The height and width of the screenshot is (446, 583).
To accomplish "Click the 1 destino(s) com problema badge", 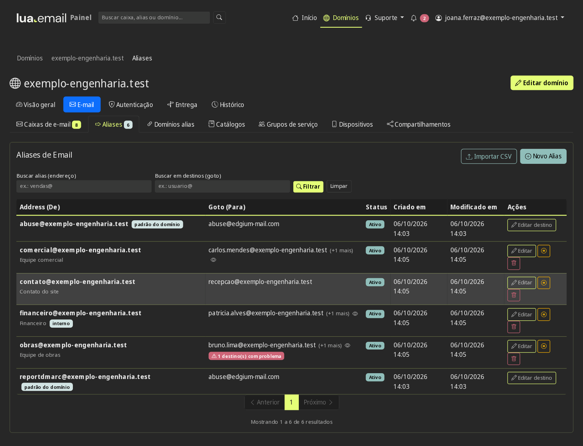I will click(246, 356).
